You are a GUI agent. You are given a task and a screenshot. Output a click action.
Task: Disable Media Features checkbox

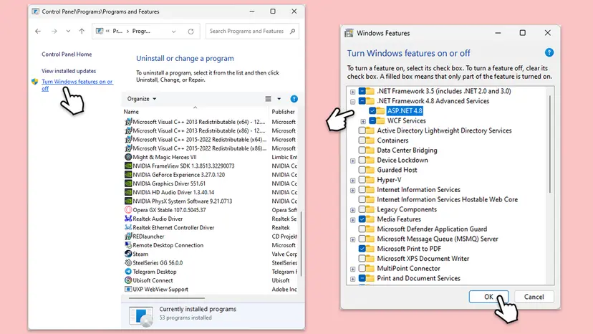click(362, 219)
